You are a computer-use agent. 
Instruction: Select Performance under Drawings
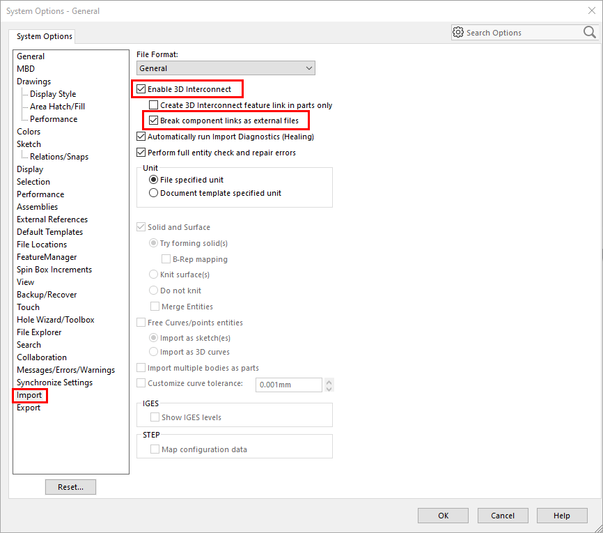click(x=54, y=119)
